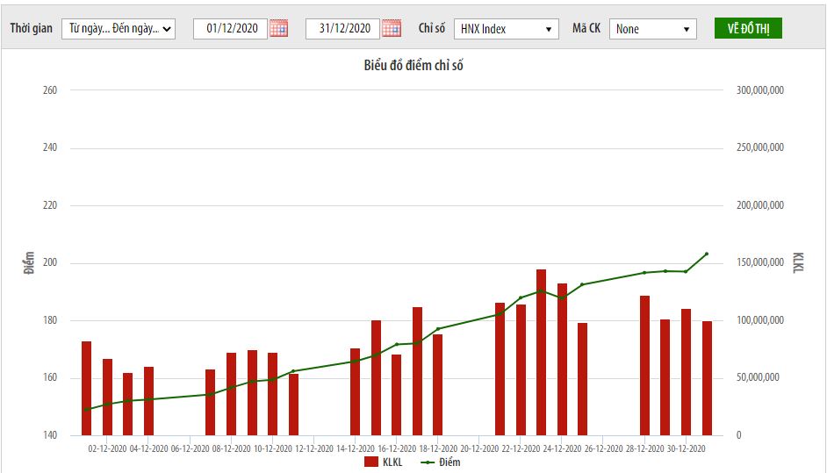Click the 150,000,000 right axis value

tap(760, 262)
